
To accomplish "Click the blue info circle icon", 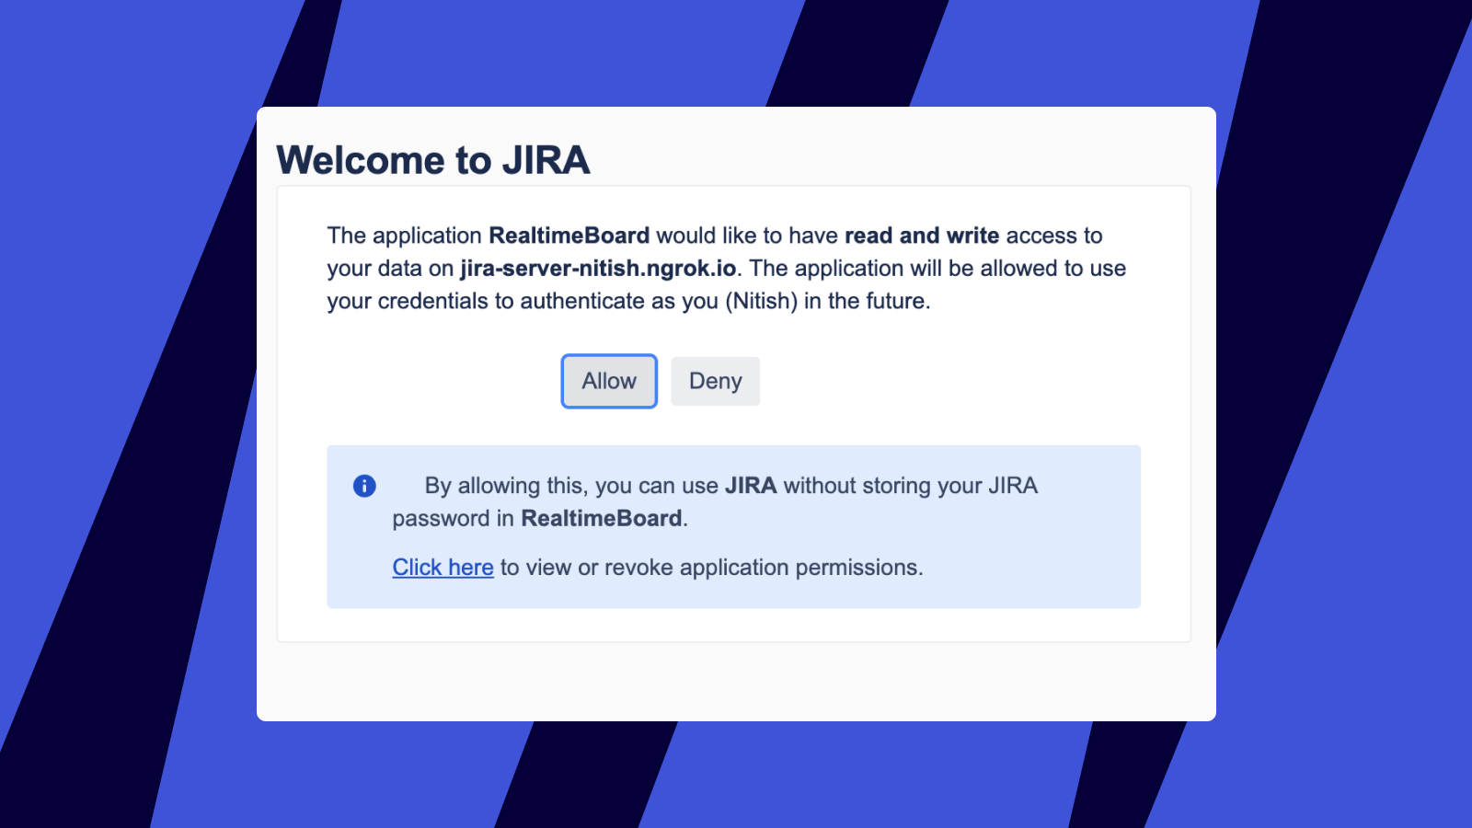I will click(364, 486).
